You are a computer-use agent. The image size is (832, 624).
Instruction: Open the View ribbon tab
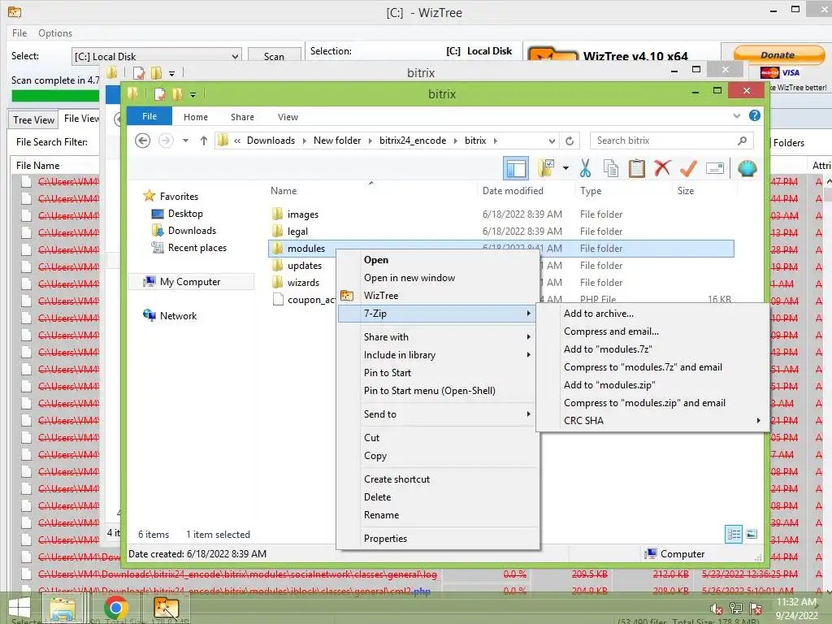(288, 117)
